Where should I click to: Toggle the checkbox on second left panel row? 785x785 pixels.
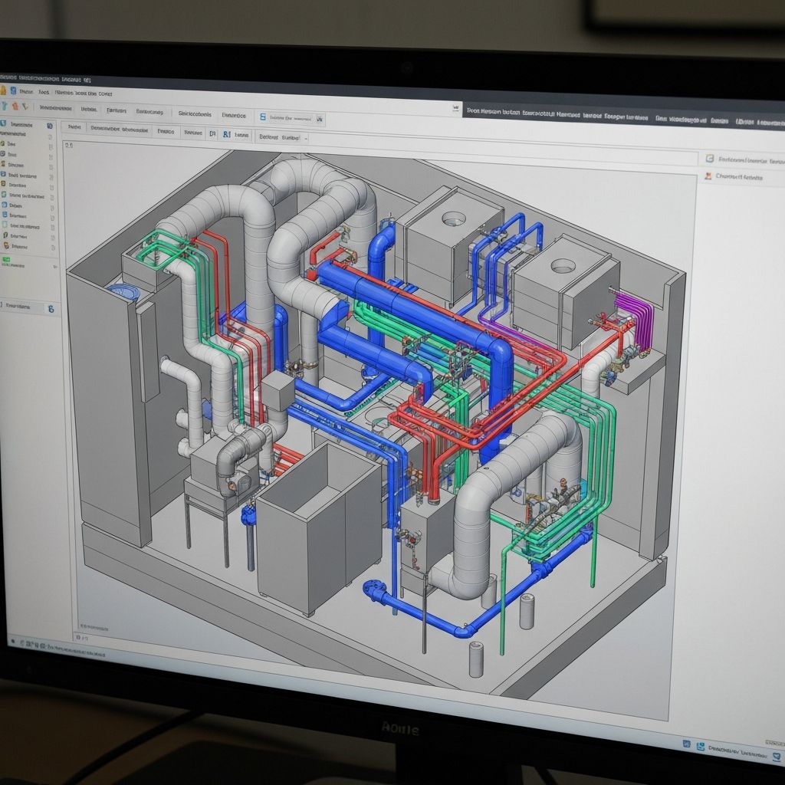[52, 154]
